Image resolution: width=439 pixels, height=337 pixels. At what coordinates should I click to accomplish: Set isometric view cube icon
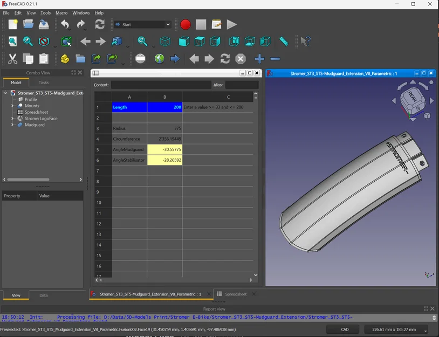pyautogui.click(x=165, y=42)
